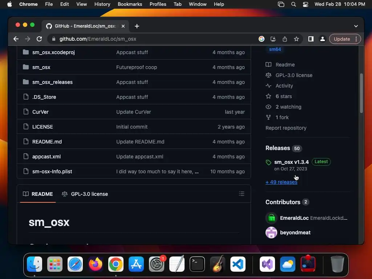
Task: Go back using the browser back arrow
Action: click(16, 39)
